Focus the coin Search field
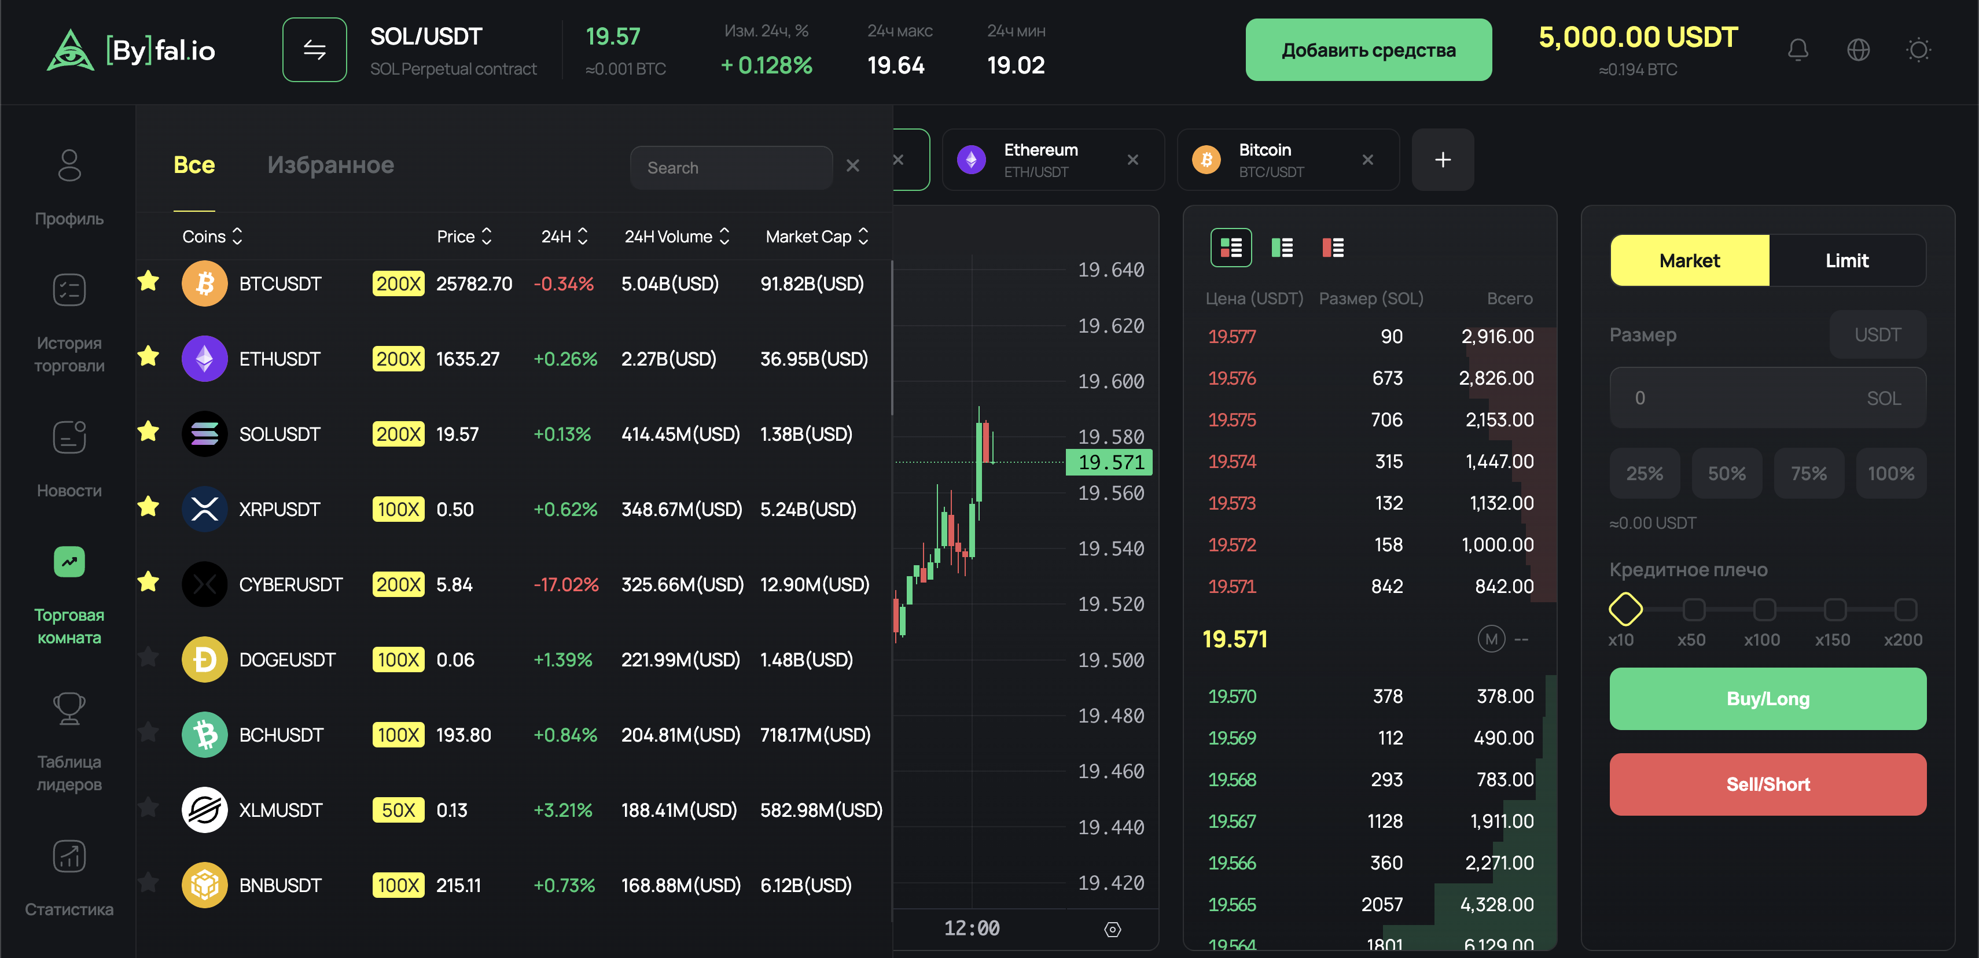 (731, 168)
